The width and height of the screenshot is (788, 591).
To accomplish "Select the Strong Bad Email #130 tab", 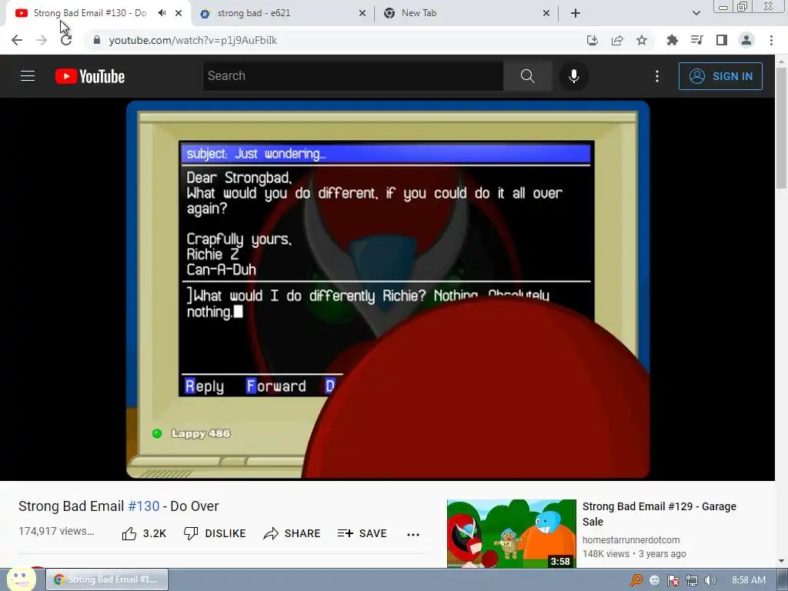I will pyautogui.click(x=90, y=13).
